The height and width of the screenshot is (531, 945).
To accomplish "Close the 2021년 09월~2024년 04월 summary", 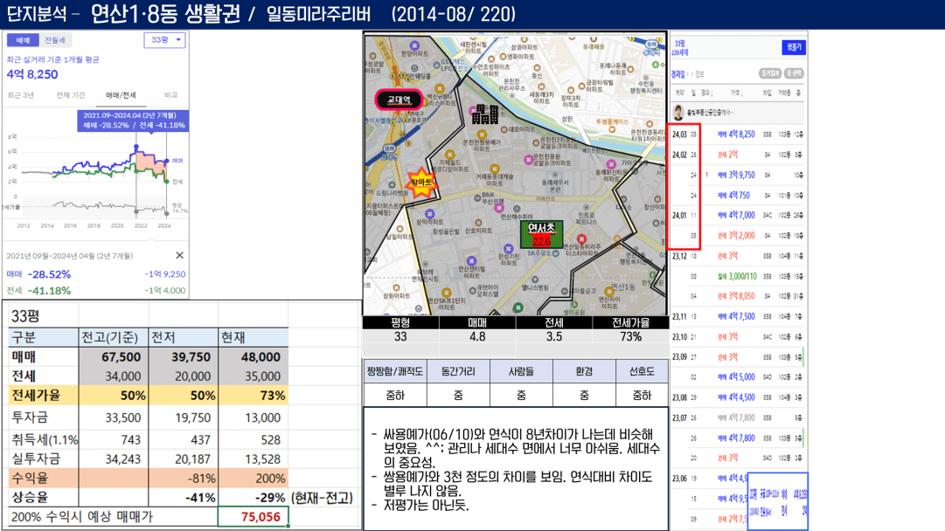I will point(179,255).
